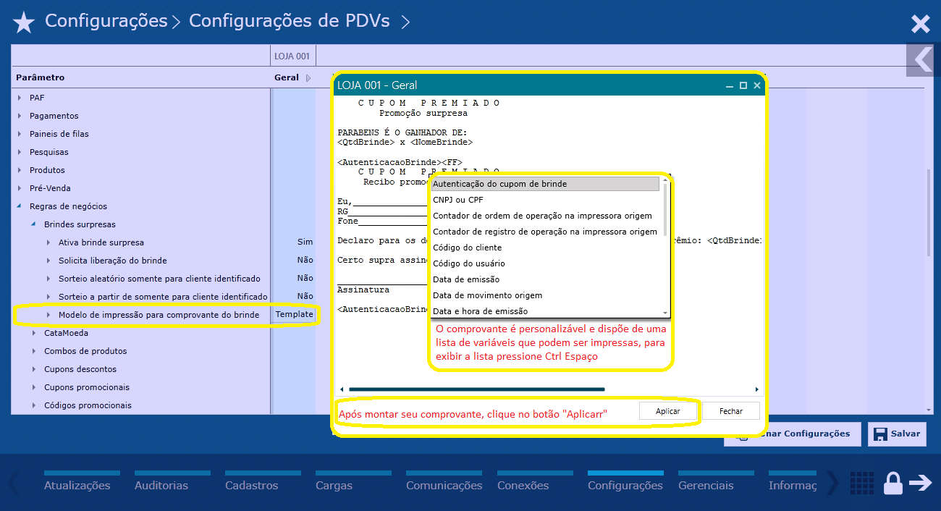941x511 pixels.
Task: Click the LOJA 001 column header
Action: tap(292, 56)
